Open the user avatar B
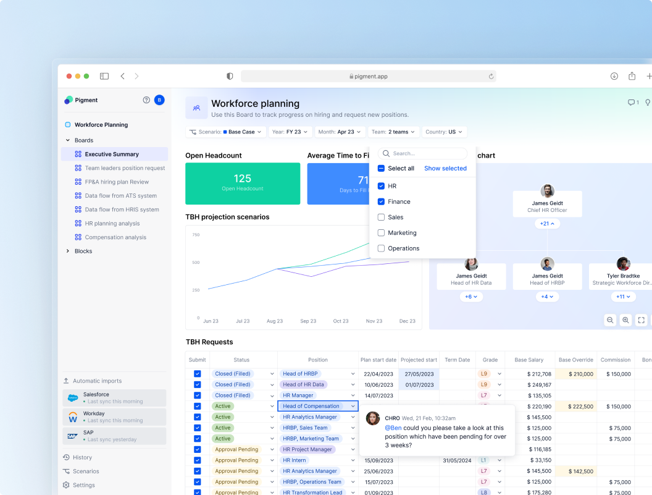 (159, 100)
